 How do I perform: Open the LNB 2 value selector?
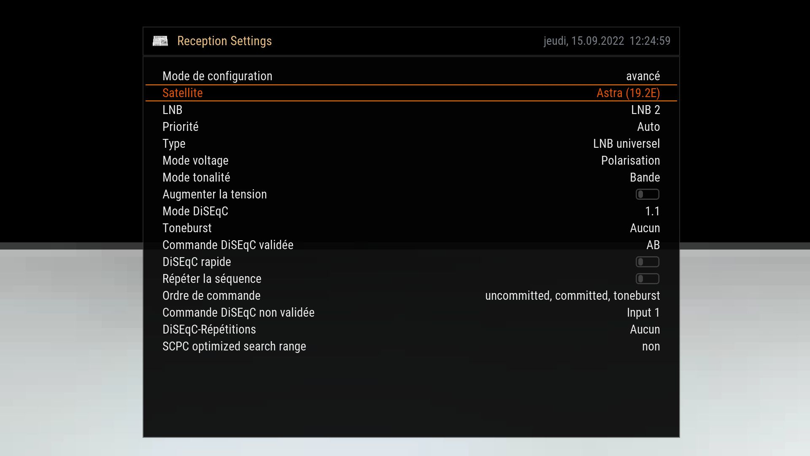645,110
